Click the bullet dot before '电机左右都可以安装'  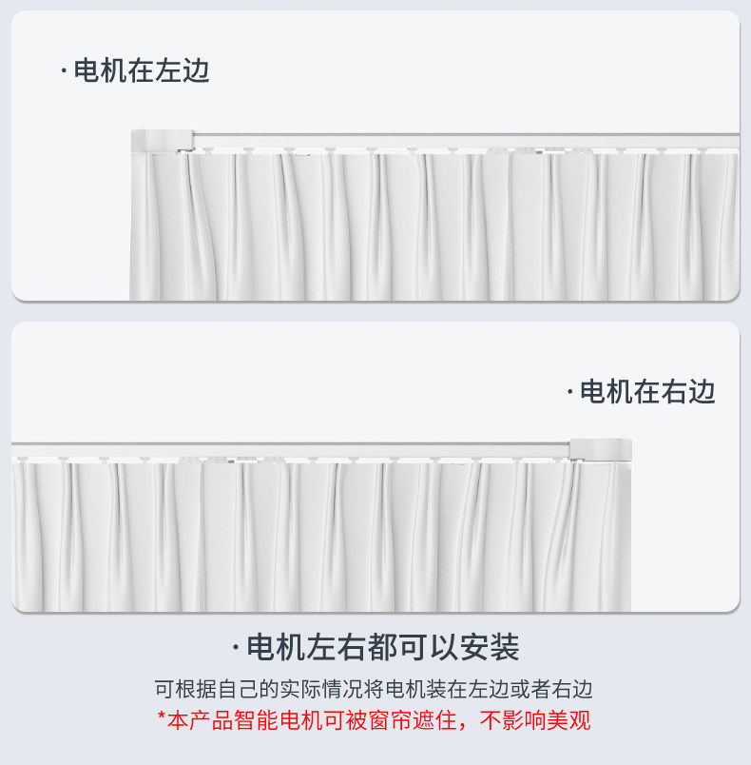[x=236, y=648]
